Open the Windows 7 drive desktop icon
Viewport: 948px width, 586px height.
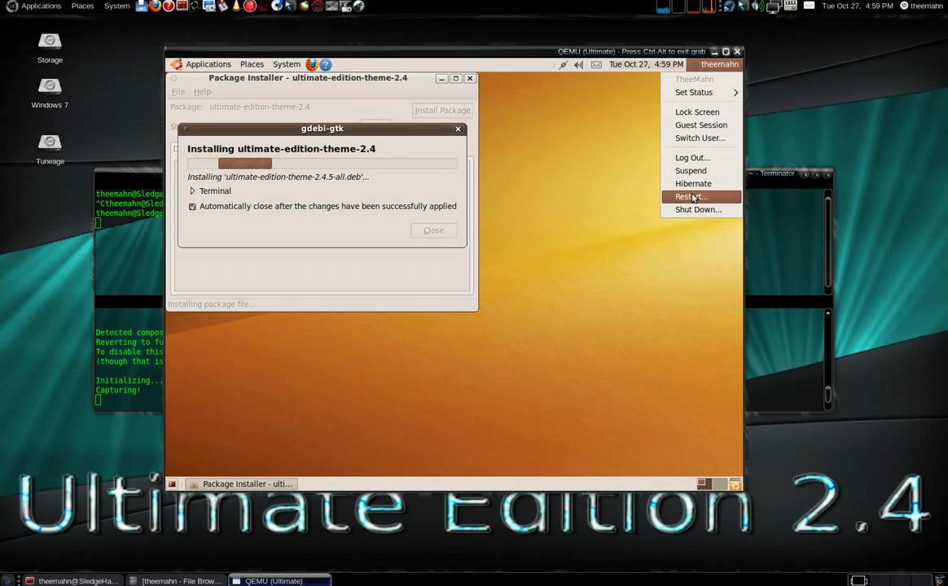[50, 94]
